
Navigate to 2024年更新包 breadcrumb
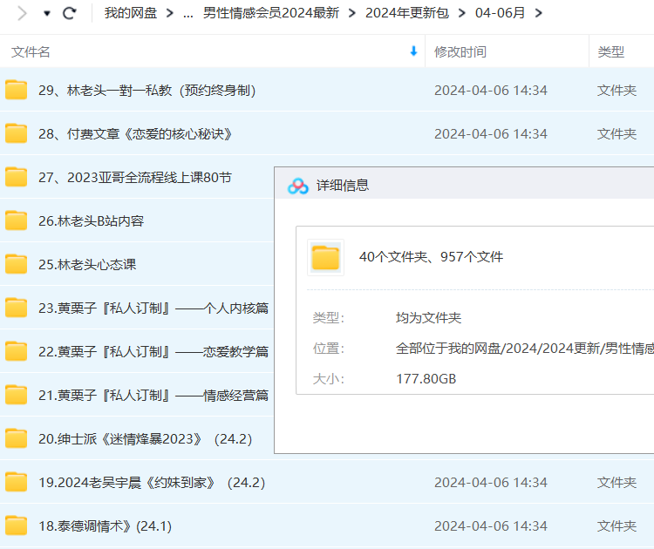pos(406,13)
